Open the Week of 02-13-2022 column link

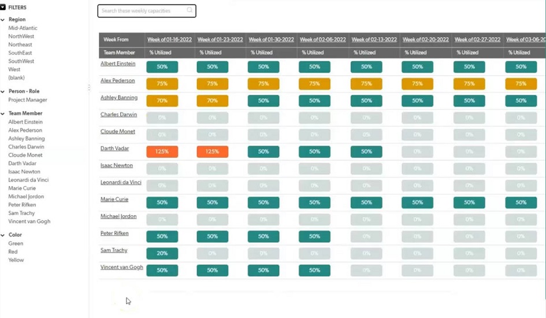374,40
